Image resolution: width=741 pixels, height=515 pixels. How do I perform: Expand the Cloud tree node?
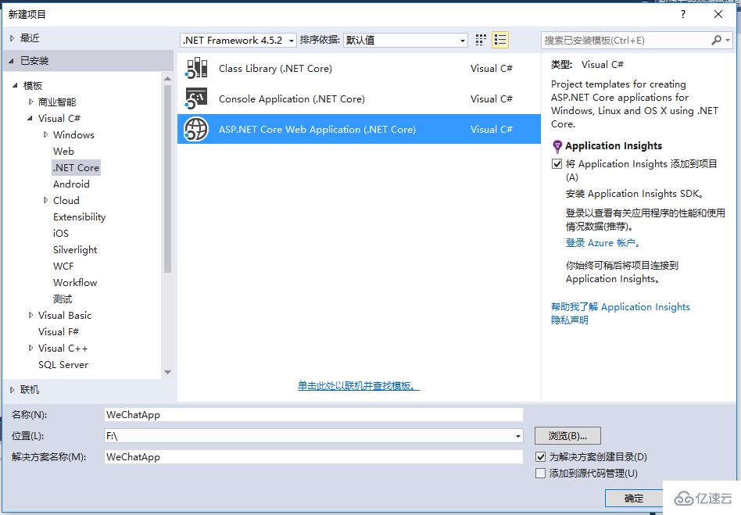pyautogui.click(x=46, y=200)
